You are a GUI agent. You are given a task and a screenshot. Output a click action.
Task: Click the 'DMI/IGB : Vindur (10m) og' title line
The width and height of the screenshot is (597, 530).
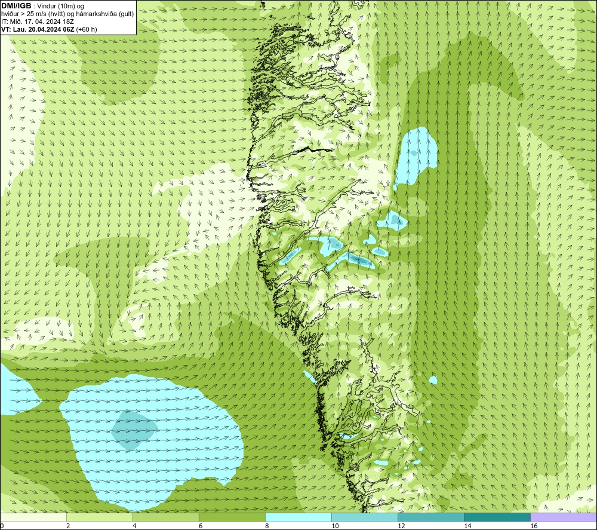(x=42, y=6)
